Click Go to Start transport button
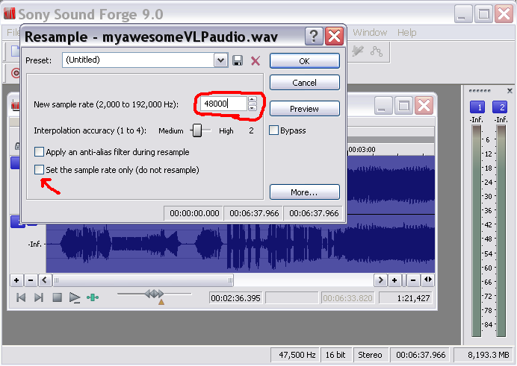The width and height of the screenshot is (517, 366). [21, 297]
